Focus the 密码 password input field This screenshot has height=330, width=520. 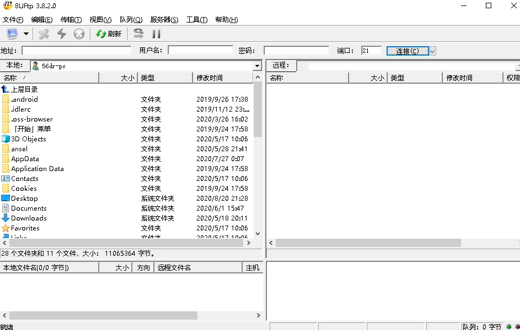click(296, 51)
